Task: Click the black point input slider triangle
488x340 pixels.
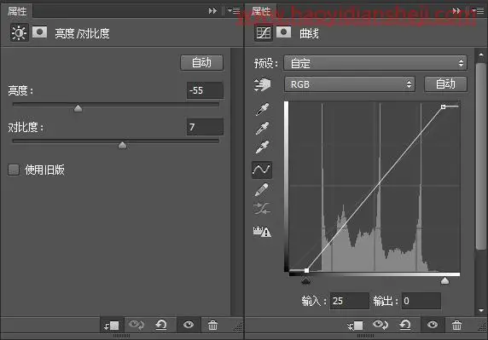Action: tap(306, 281)
